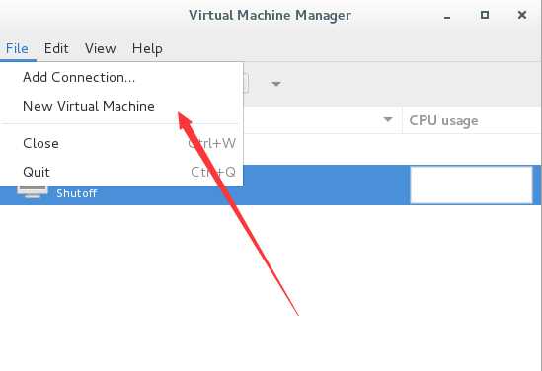Collapse the open File menu
542x371 pixels.
pyautogui.click(x=18, y=48)
